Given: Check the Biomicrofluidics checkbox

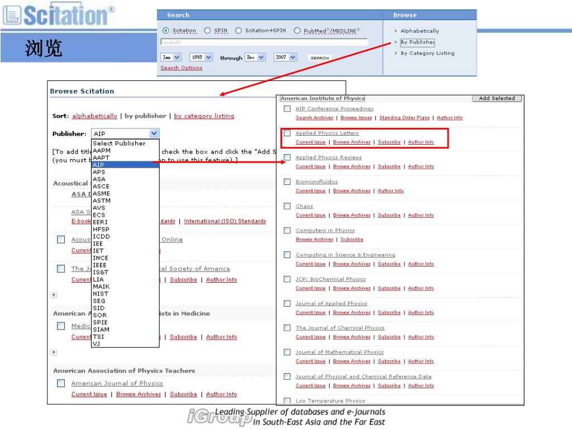Looking at the screenshot, I should tap(287, 182).
